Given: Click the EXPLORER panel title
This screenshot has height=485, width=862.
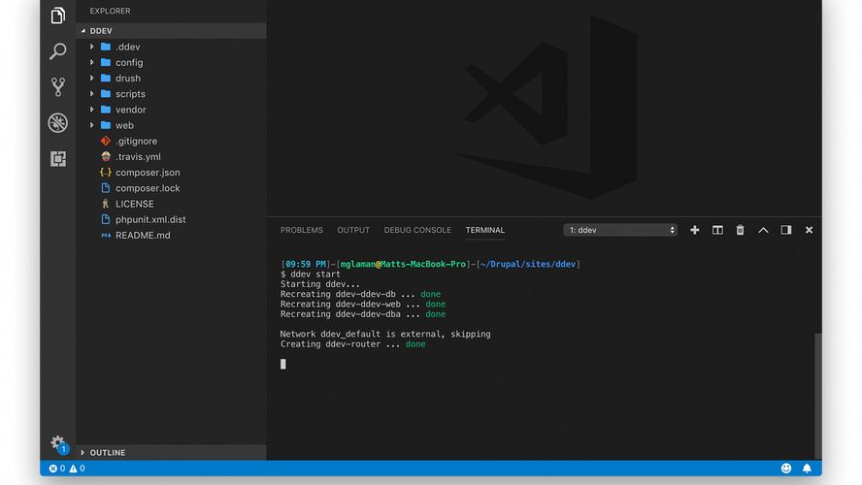Looking at the screenshot, I should [x=110, y=11].
